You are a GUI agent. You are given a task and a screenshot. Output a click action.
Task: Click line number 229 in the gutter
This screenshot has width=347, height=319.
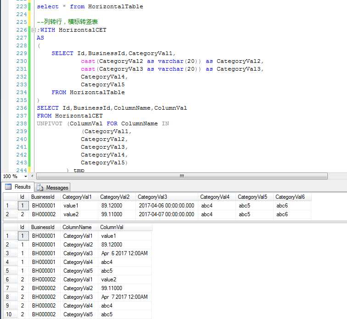pyautogui.click(x=21, y=53)
